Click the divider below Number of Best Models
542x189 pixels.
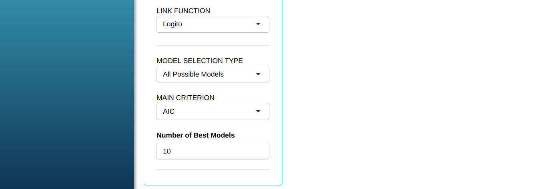(x=213, y=170)
